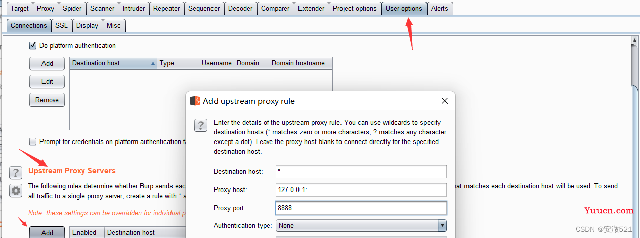Click the Destination host input field

(361, 171)
